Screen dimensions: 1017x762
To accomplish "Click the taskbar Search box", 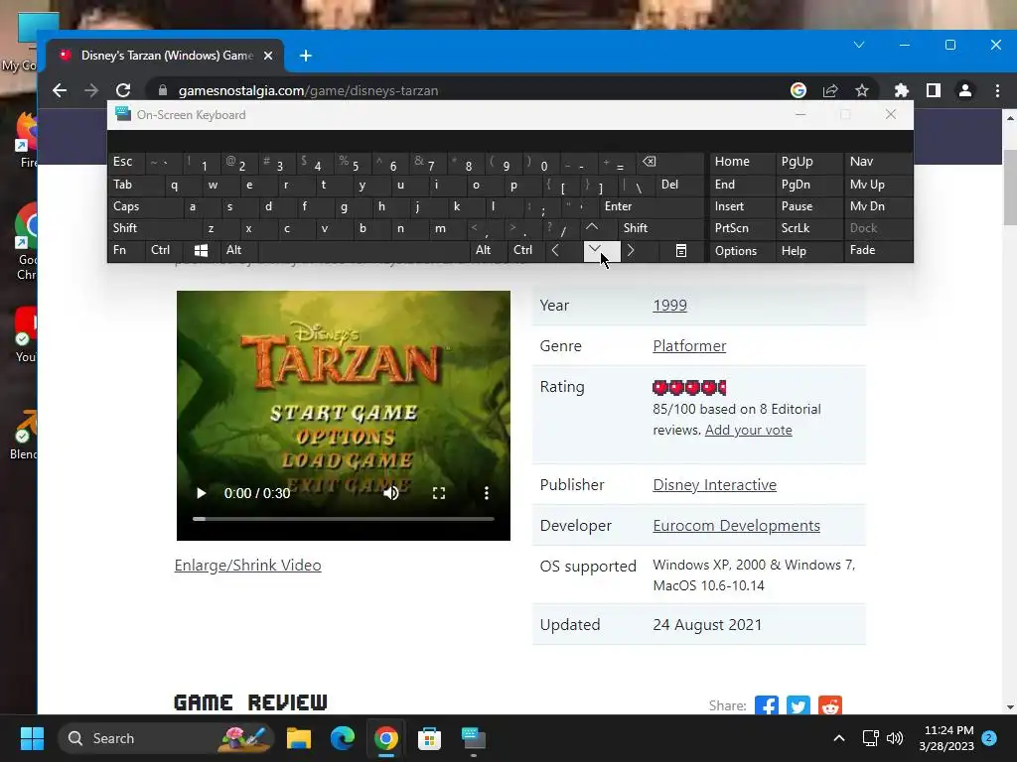I will click(167, 738).
